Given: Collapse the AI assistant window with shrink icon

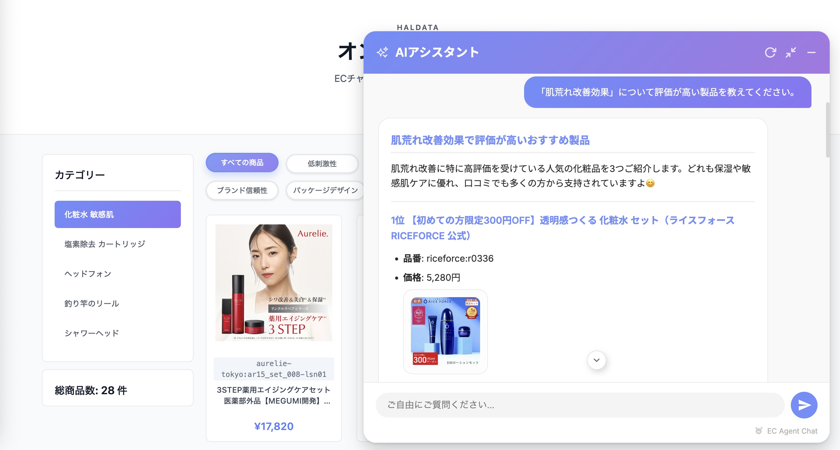Looking at the screenshot, I should point(791,52).
